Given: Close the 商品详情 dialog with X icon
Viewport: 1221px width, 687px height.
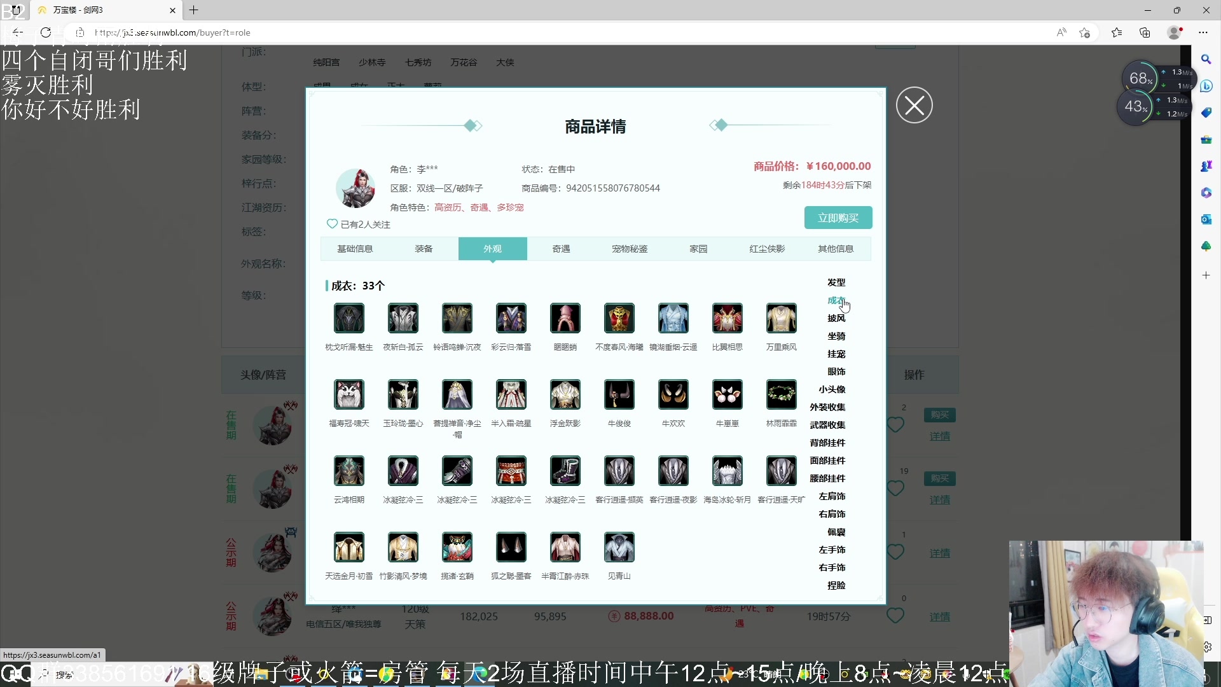Looking at the screenshot, I should (x=914, y=106).
